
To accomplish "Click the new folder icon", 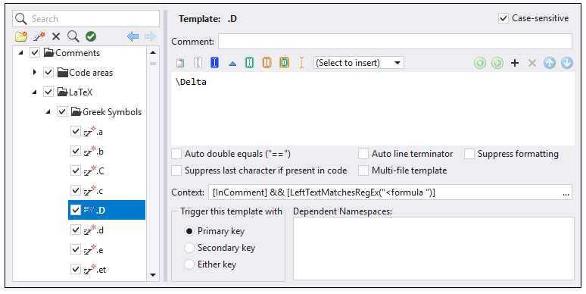I will (21, 36).
